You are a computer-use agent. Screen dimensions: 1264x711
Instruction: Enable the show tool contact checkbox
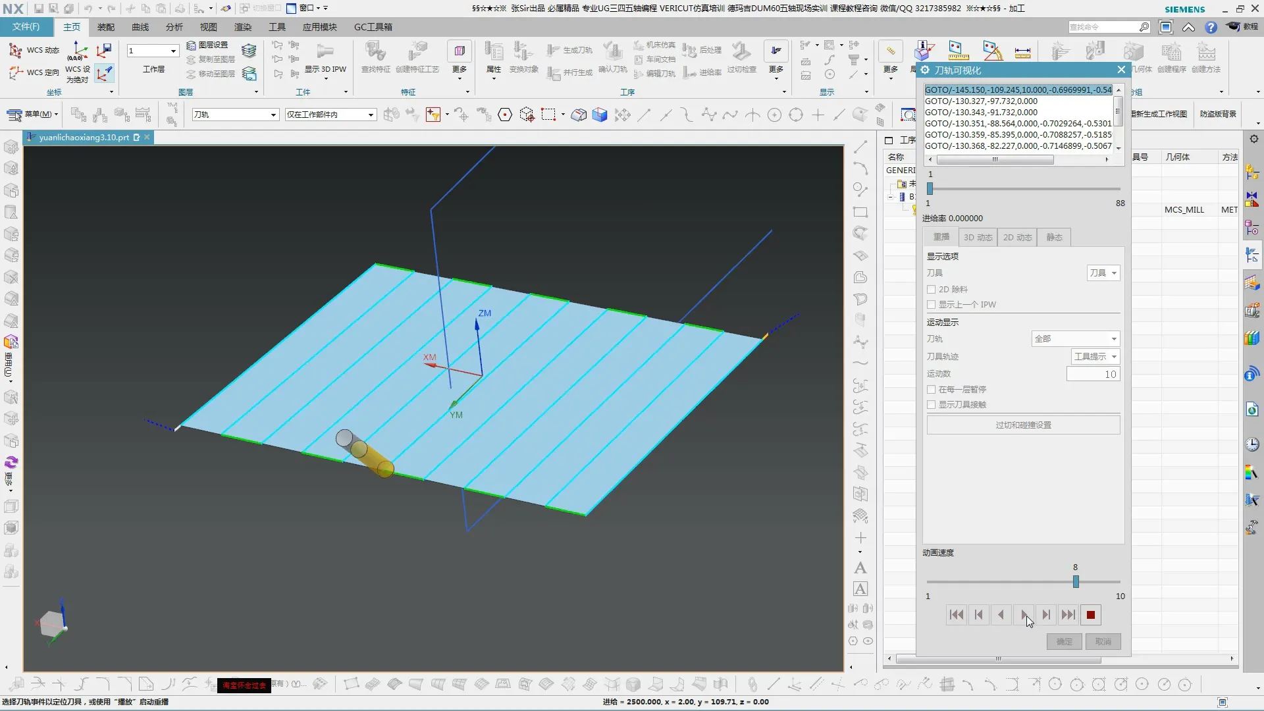[x=932, y=405]
